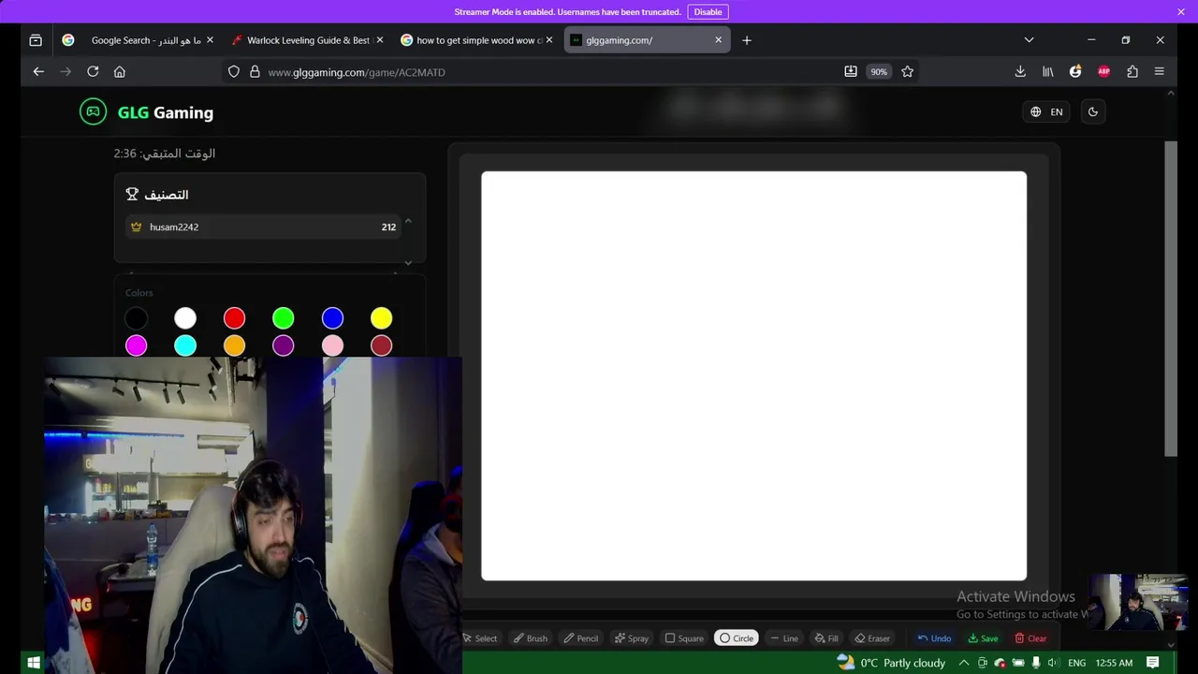Viewport: 1198px width, 674px height.
Task: Click the GLG Gaming logo
Action: tap(147, 112)
